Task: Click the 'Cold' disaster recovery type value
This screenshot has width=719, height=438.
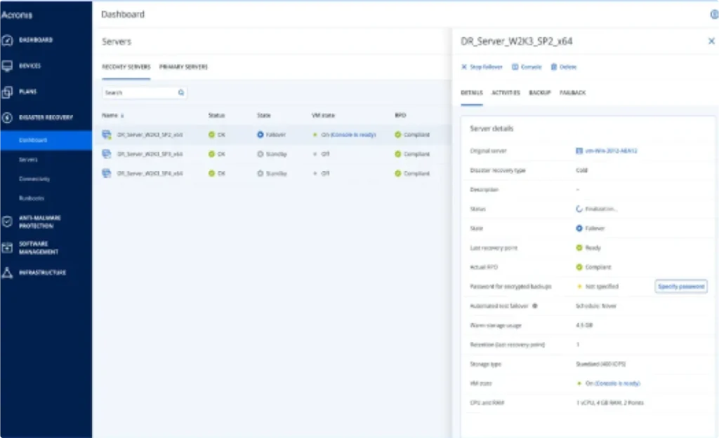Action: point(581,170)
